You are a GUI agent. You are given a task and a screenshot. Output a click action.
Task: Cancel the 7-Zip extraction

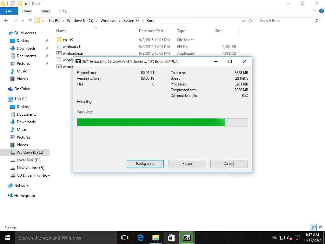[x=229, y=164]
